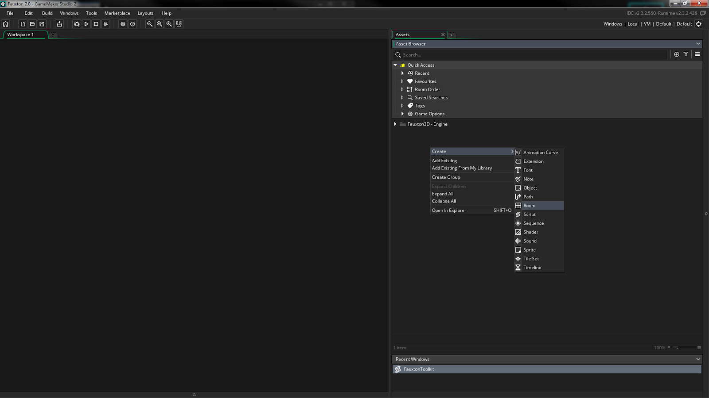Create a new project from toolbar
Screen dimensions: 709x398
click(x=23, y=24)
